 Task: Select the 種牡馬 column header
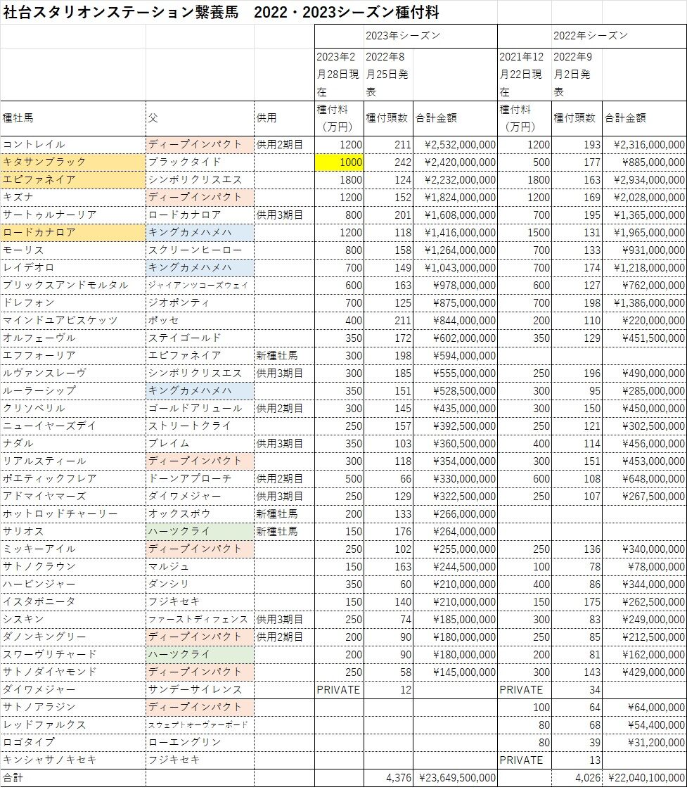pyautogui.click(x=73, y=118)
